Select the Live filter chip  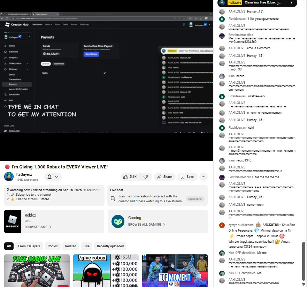point(86,246)
